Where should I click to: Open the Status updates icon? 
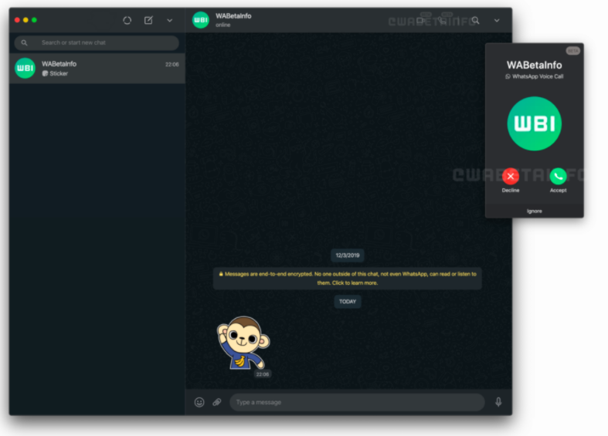(127, 20)
